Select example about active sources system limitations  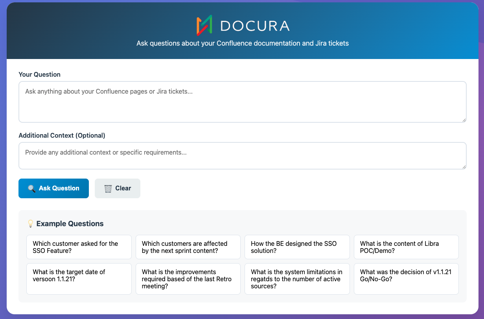297,279
